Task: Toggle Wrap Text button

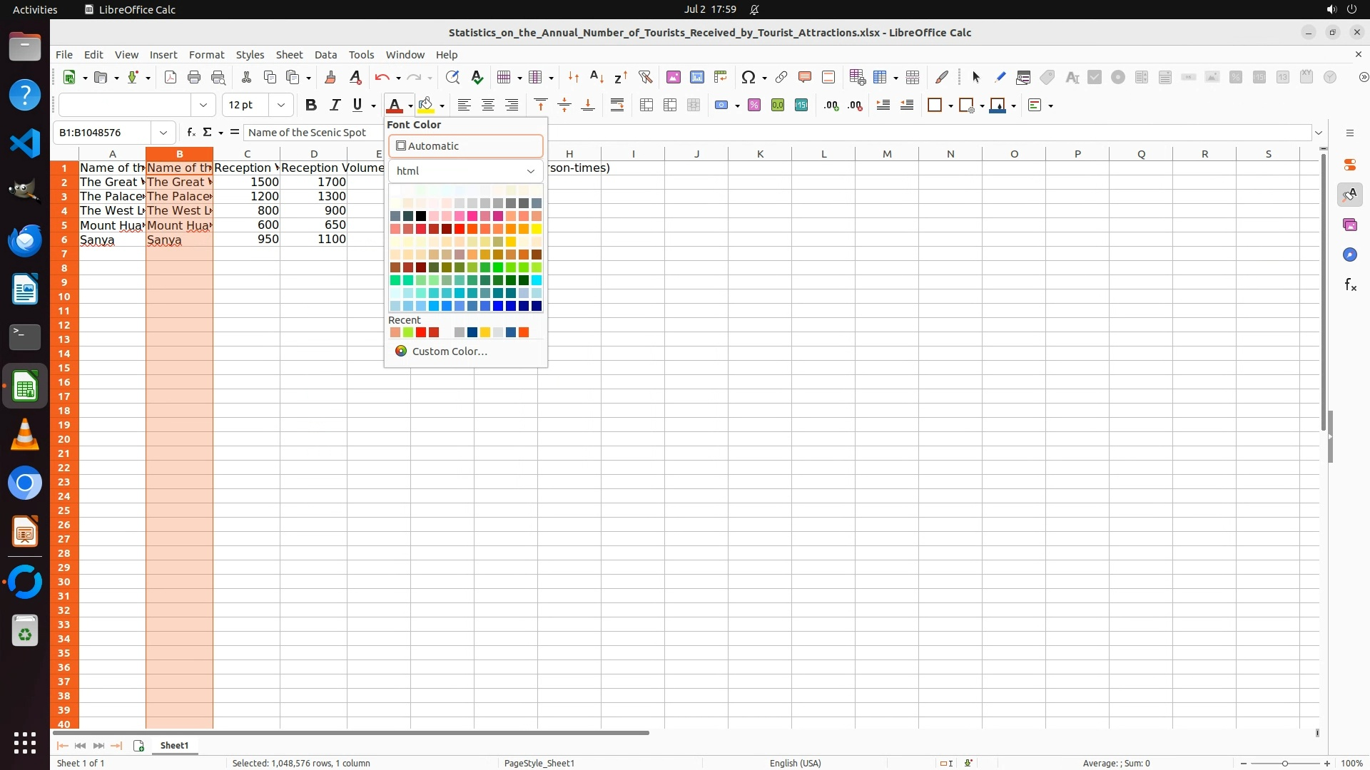Action: pyautogui.click(x=616, y=106)
